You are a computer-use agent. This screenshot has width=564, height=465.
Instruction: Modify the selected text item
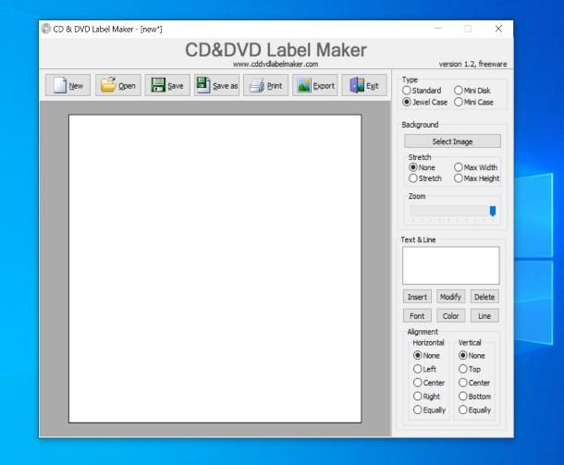[450, 297]
